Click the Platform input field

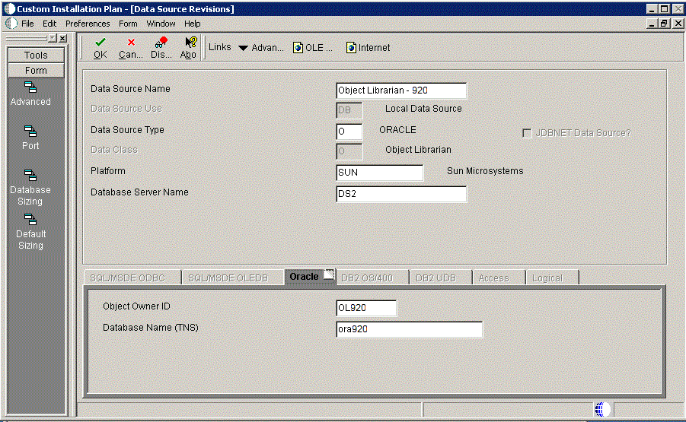(379, 173)
